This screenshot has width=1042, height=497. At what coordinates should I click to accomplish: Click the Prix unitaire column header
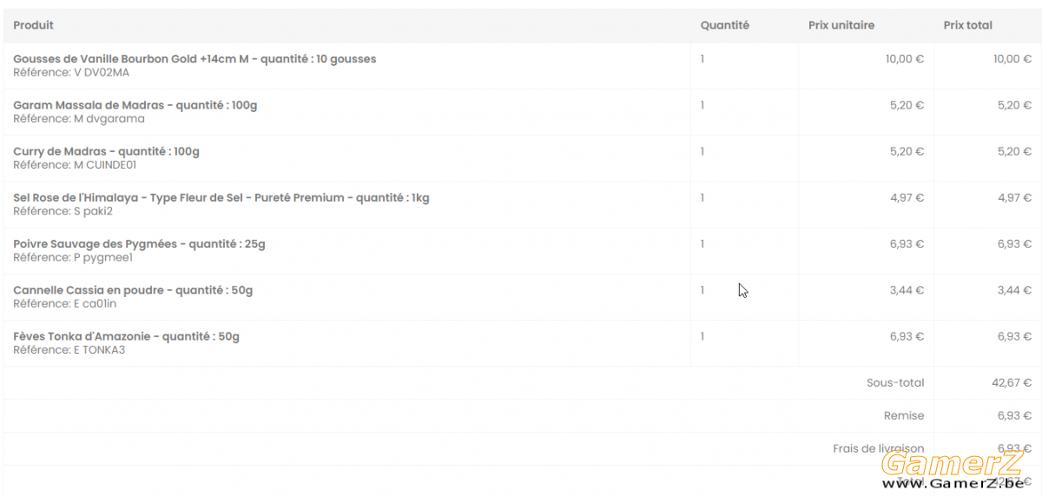pos(841,25)
